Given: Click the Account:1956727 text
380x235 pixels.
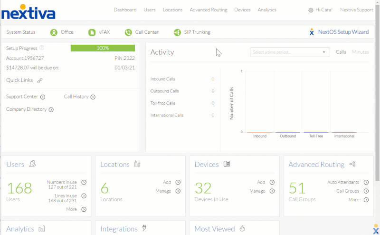Looking at the screenshot, I should point(25,58).
